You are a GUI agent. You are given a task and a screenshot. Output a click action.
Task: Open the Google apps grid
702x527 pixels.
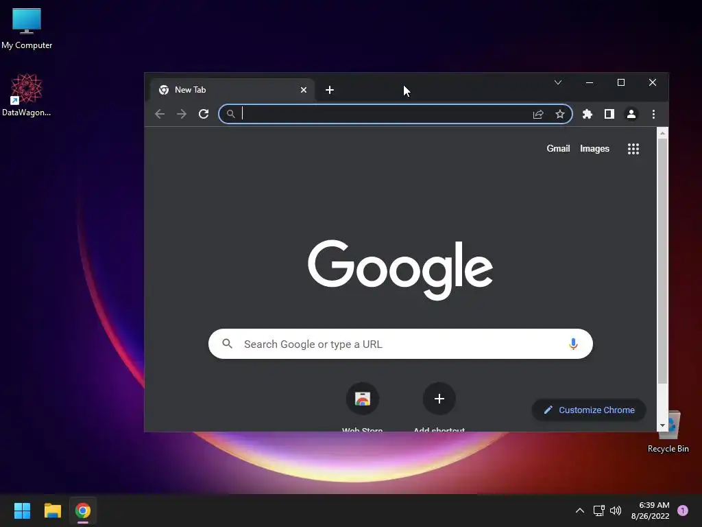pos(633,149)
